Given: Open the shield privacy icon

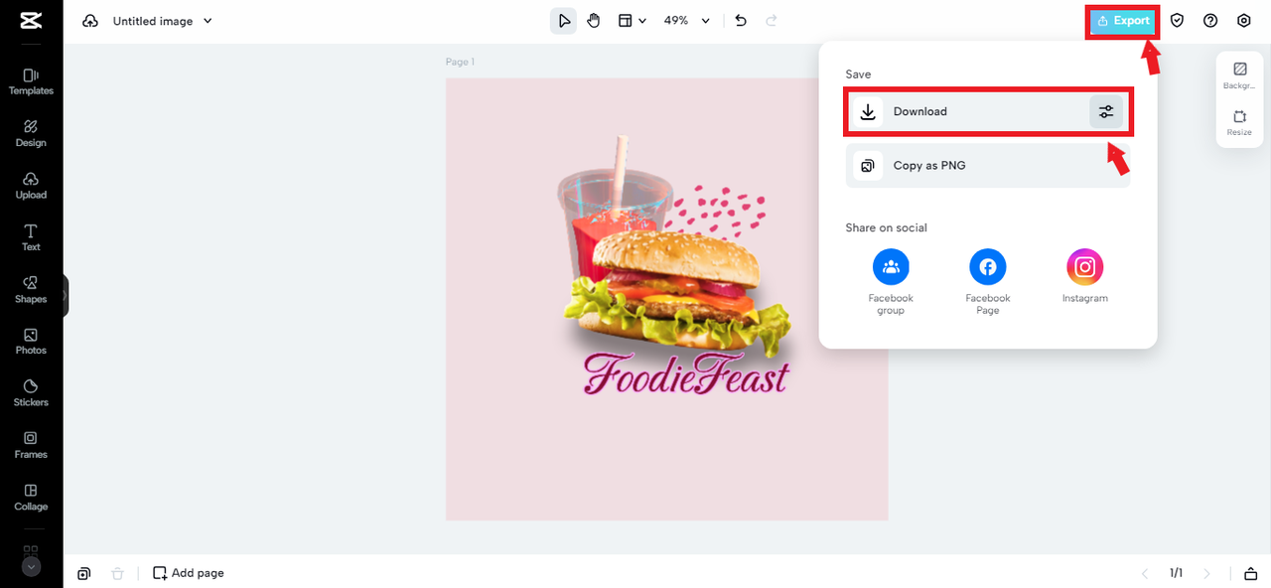Looking at the screenshot, I should pyautogui.click(x=1177, y=21).
